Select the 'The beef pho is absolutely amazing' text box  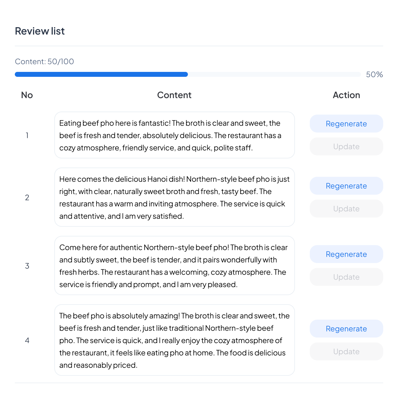click(174, 340)
